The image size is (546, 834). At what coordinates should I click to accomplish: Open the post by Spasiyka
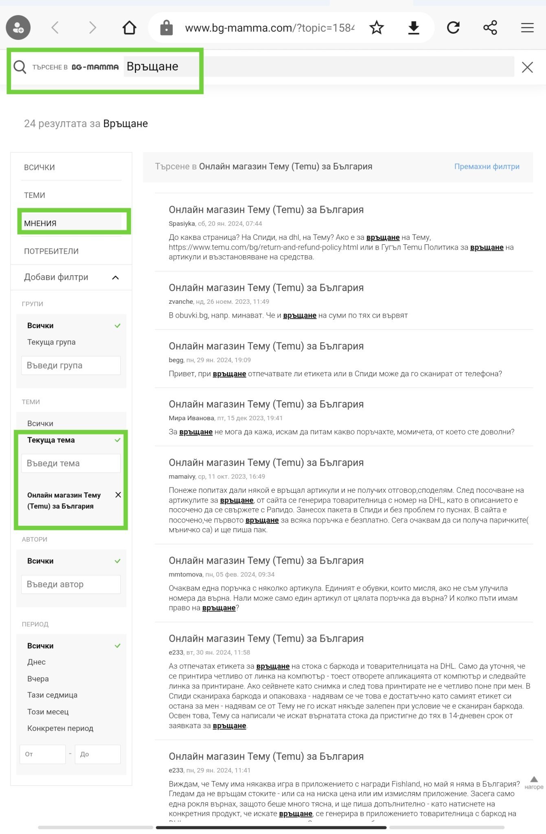coord(266,210)
